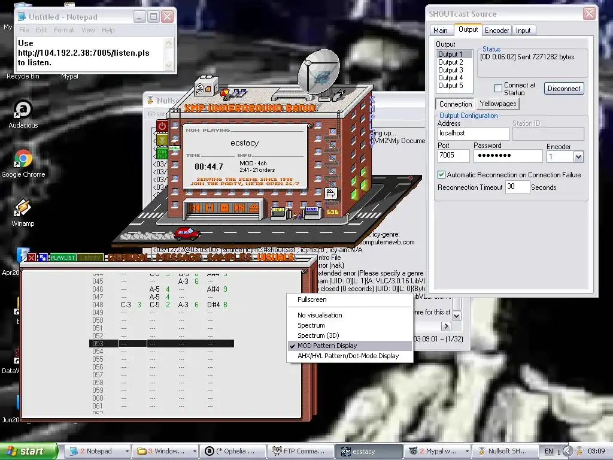Select MOD Pattern Display menu entry
Image resolution: width=613 pixels, height=460 pixels.
[x=350, y=346]
